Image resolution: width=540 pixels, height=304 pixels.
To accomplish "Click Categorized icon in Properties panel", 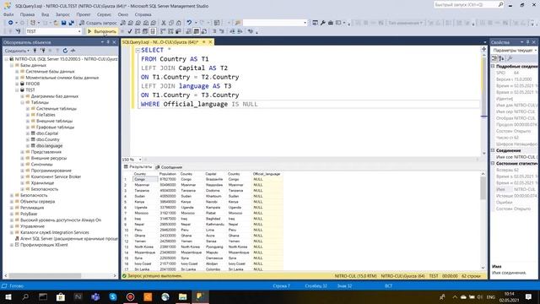I will pyautogui.click(x=494, y=58).
